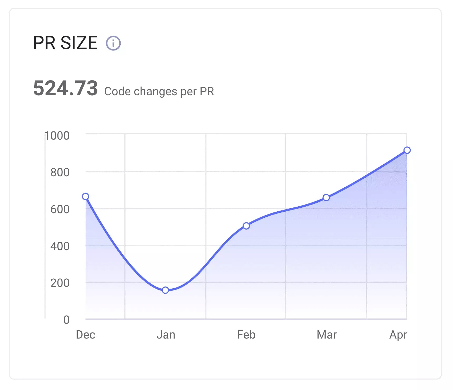Toggle the Dec axis label
Screen dimensions: 453x390
(86, 335)
